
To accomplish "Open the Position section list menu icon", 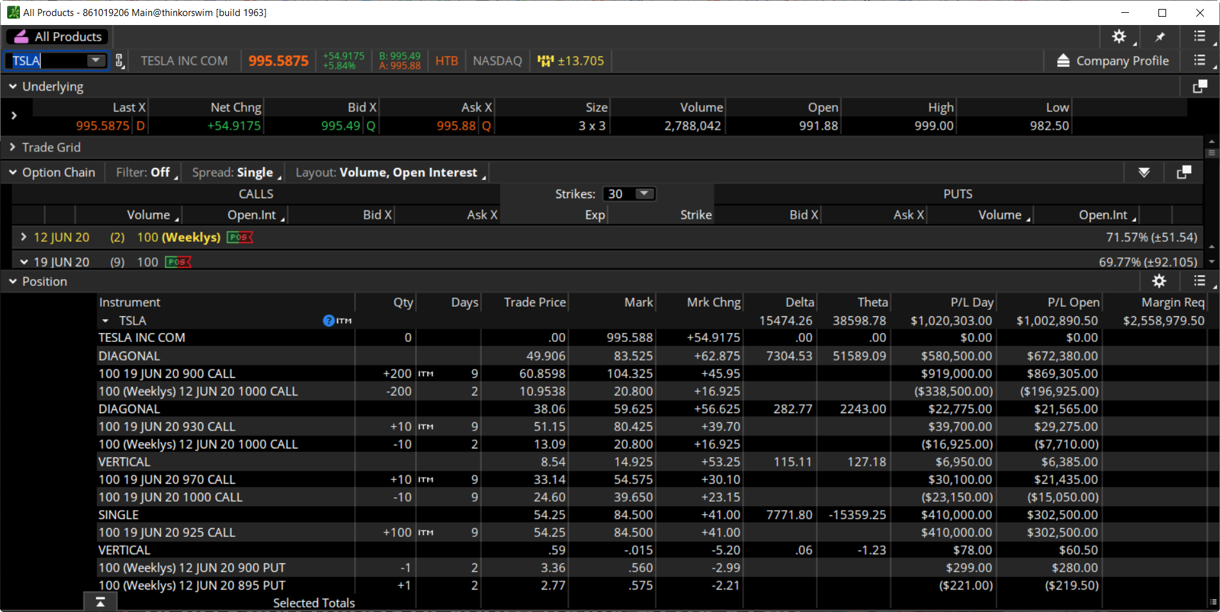I will point(1199,281).
